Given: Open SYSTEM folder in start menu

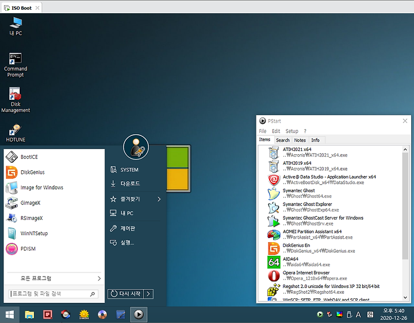Looking at the screenshot, I should [136, 170].
